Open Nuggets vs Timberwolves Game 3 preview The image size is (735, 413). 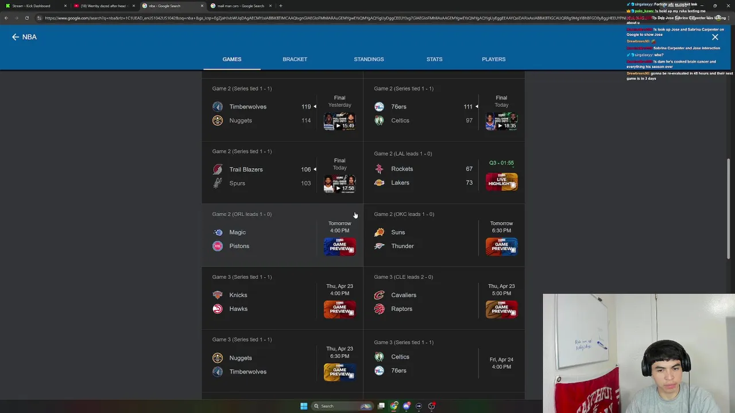[x=339, y=372]
